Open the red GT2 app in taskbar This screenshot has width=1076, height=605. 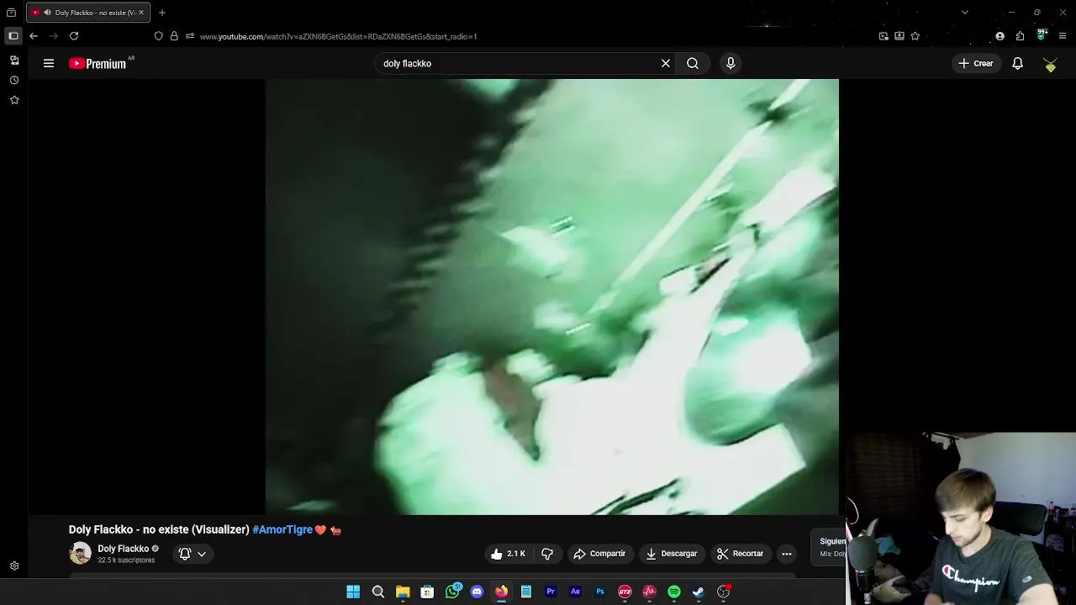coord(625,592)
